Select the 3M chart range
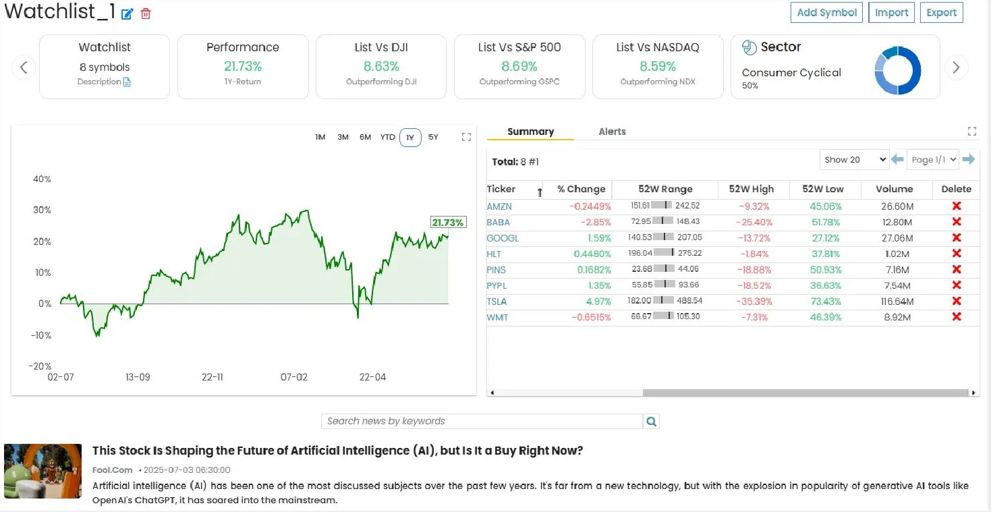The width and height of the screenshot is (991, 512). [x=343, y=137]
